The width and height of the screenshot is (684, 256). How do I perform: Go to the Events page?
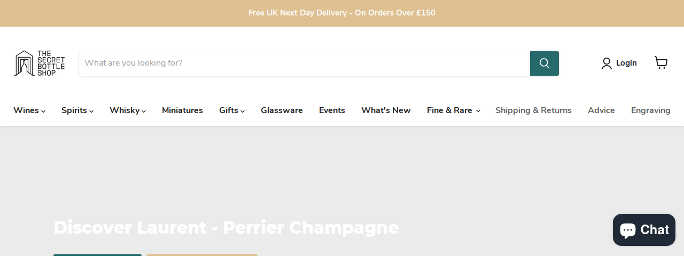(x=332, y=110)
